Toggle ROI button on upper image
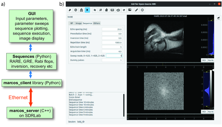 tap(204, 60)
